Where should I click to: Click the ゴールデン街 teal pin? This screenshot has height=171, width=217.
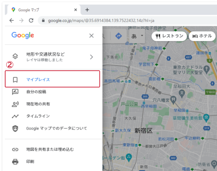click(129, 158)
